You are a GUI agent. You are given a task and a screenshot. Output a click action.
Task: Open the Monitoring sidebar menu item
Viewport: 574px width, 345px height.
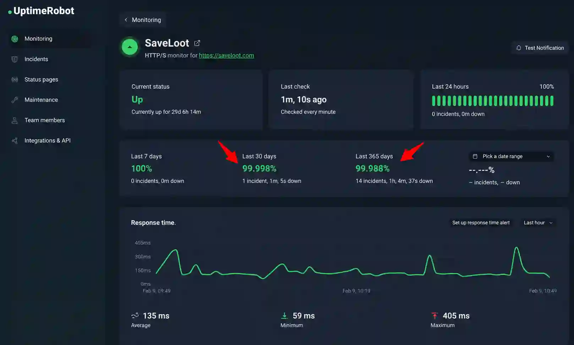pos(50,39)
